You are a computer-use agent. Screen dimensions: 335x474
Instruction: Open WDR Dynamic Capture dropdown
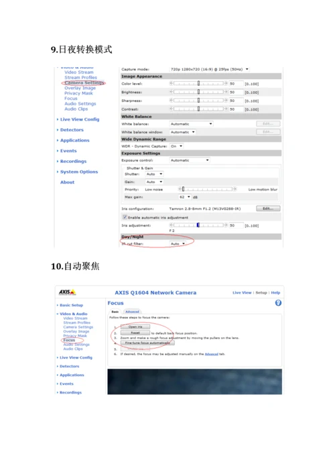(176, 146)
